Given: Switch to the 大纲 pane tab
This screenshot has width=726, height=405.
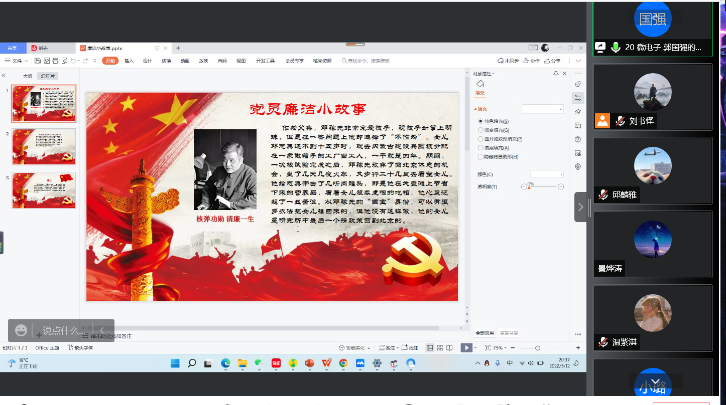Looking at the screenshot, I should coord(28,76).
